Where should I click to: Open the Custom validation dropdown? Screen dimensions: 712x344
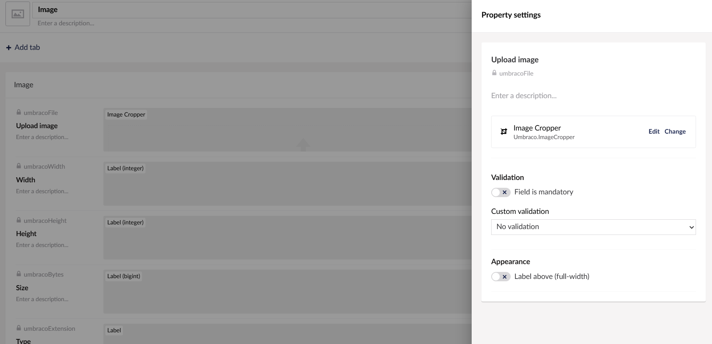tap(593, 227)
